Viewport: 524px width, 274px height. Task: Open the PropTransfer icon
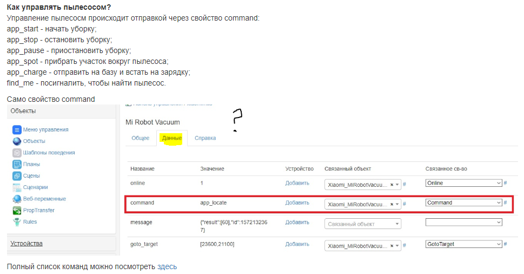(17, 210)
